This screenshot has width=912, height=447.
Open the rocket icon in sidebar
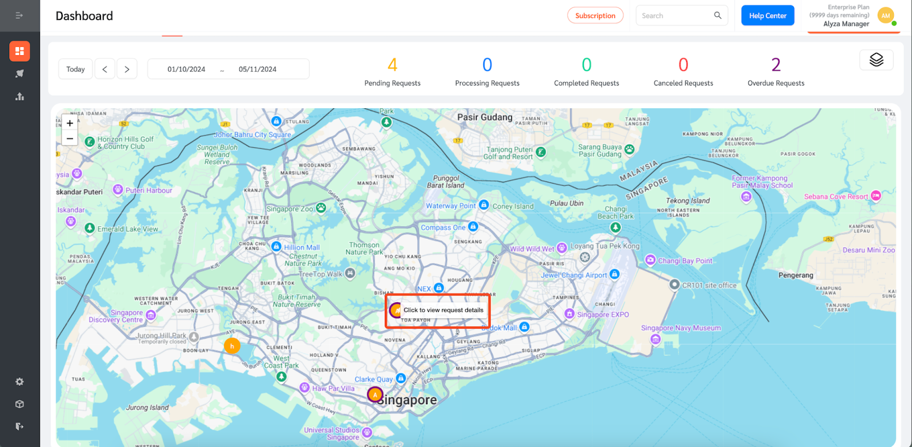pos(19,74)
